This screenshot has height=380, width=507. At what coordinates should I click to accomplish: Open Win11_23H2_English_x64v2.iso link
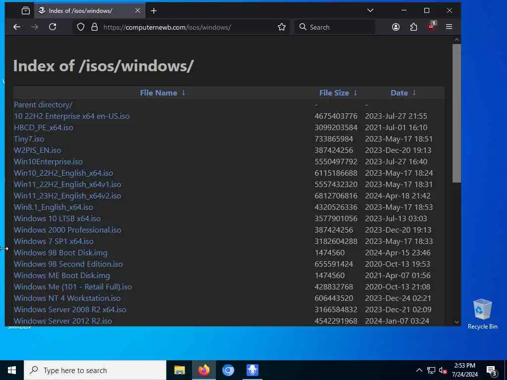point(67,196)
